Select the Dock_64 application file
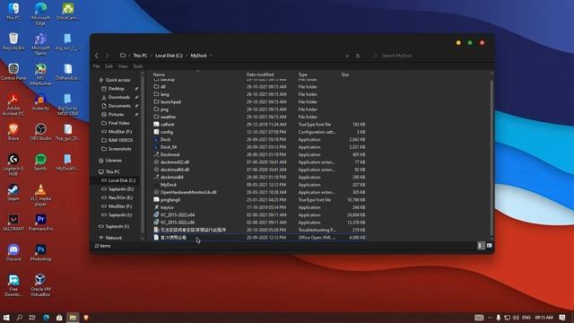574x323 pixels. click(x=260, y=147)
